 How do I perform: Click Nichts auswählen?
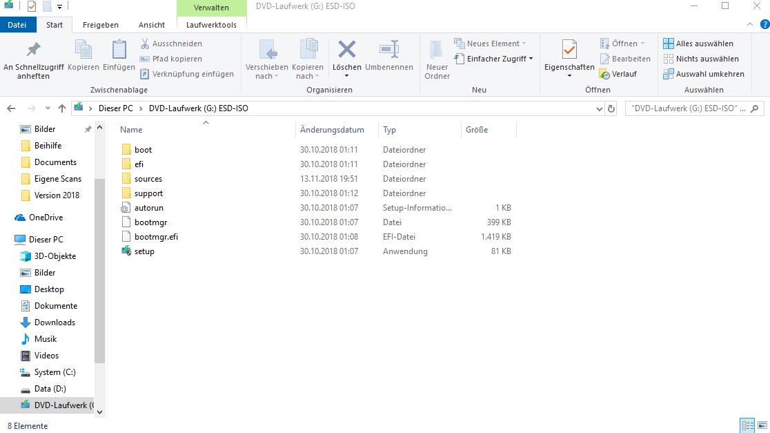click(701, 59)
